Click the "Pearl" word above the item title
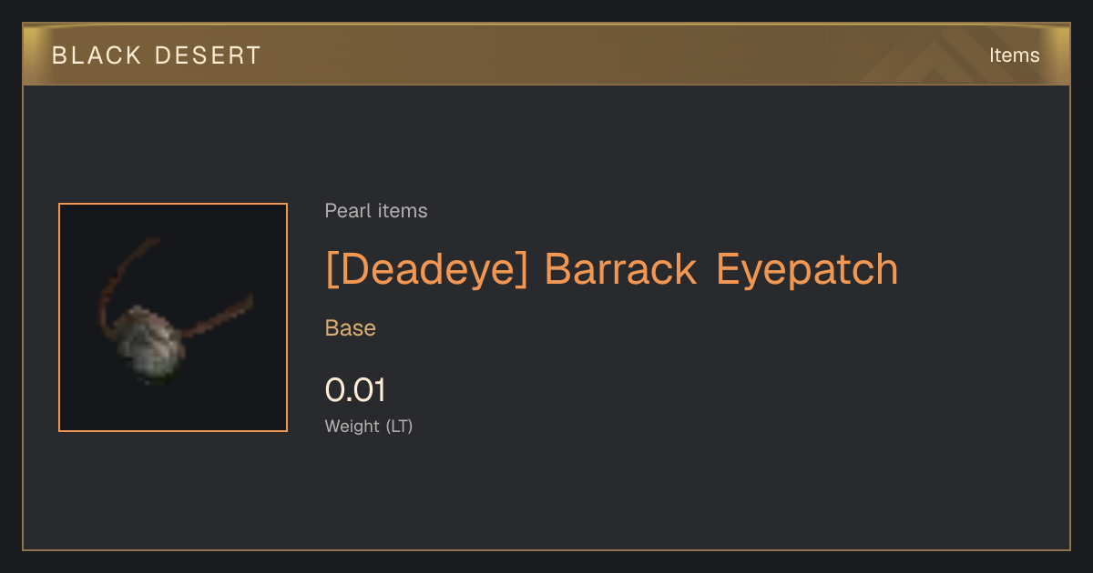 (x=347, y=211)
